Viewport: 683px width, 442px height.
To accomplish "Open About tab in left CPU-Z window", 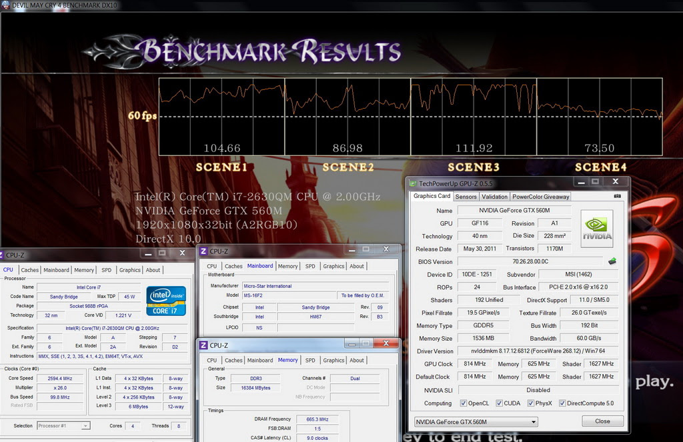I will click(153, 270).
